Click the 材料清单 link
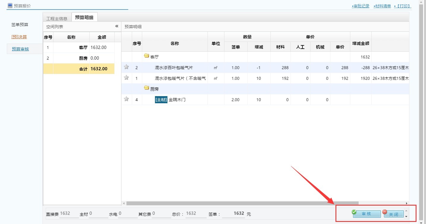Image resolution: width=426 pixels, height=224 pixels. [382, 5]
